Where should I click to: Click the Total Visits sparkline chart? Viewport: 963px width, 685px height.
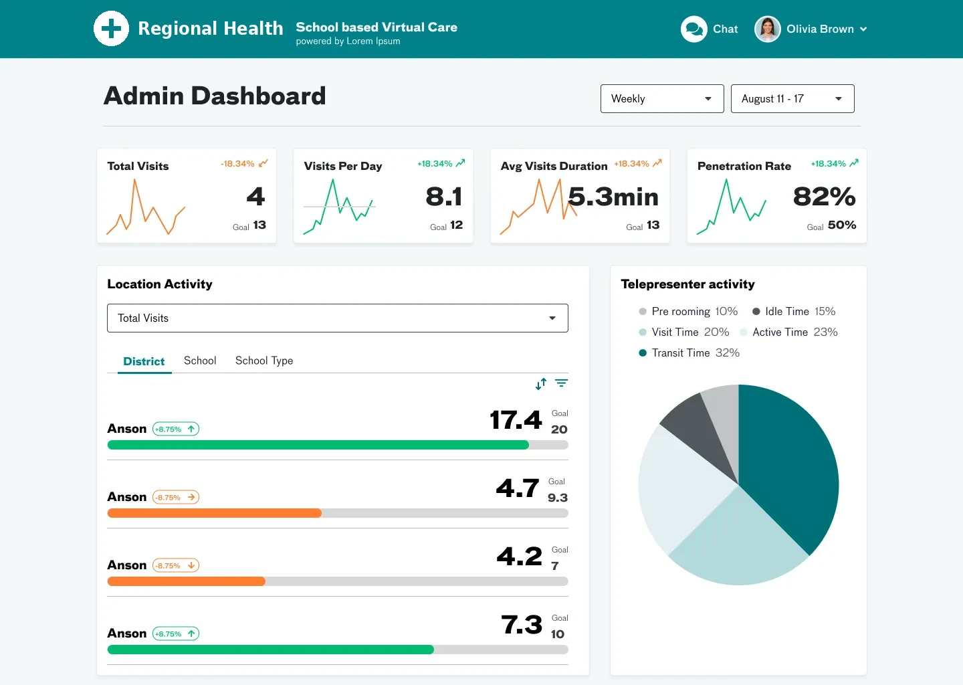[145, 207]
